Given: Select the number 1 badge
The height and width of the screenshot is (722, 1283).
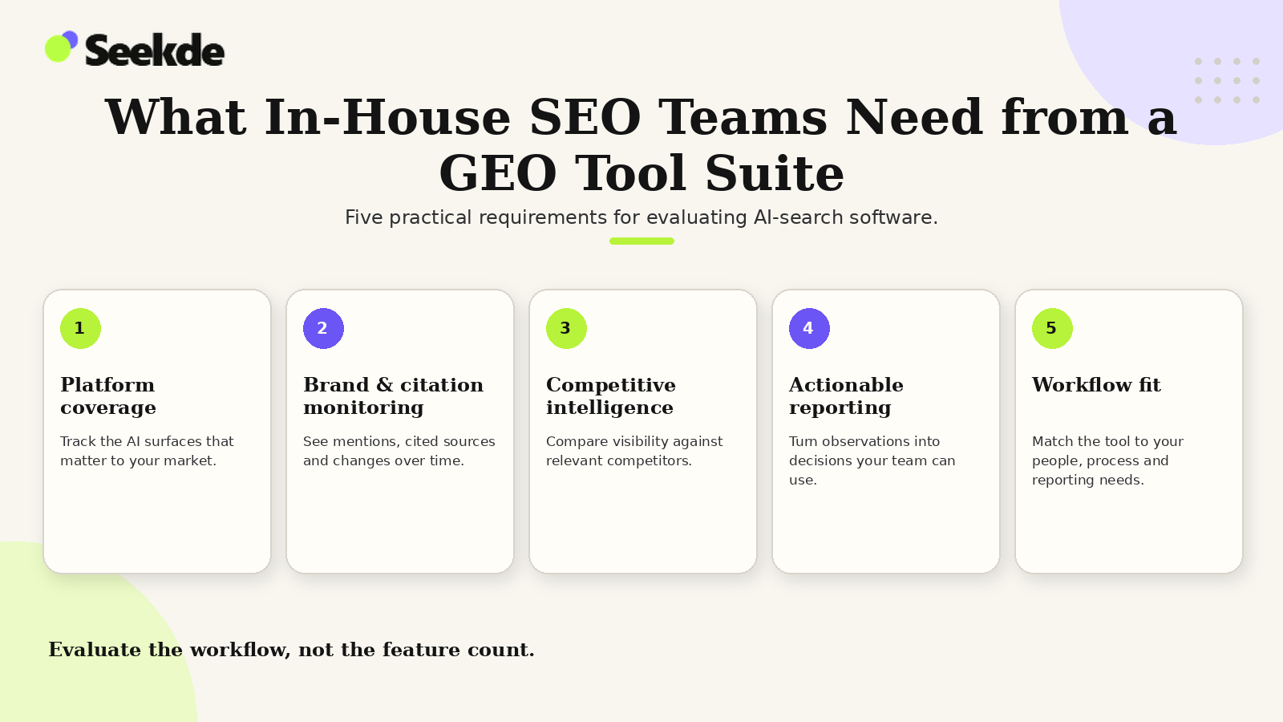Looking at the screenshot, I should click(80, 328).
